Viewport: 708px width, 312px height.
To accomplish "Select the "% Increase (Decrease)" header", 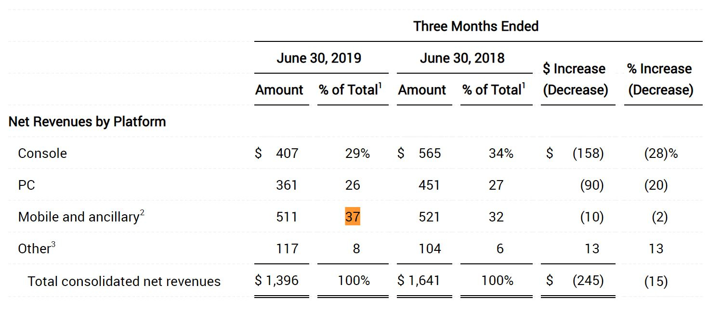I will (660, 79).
